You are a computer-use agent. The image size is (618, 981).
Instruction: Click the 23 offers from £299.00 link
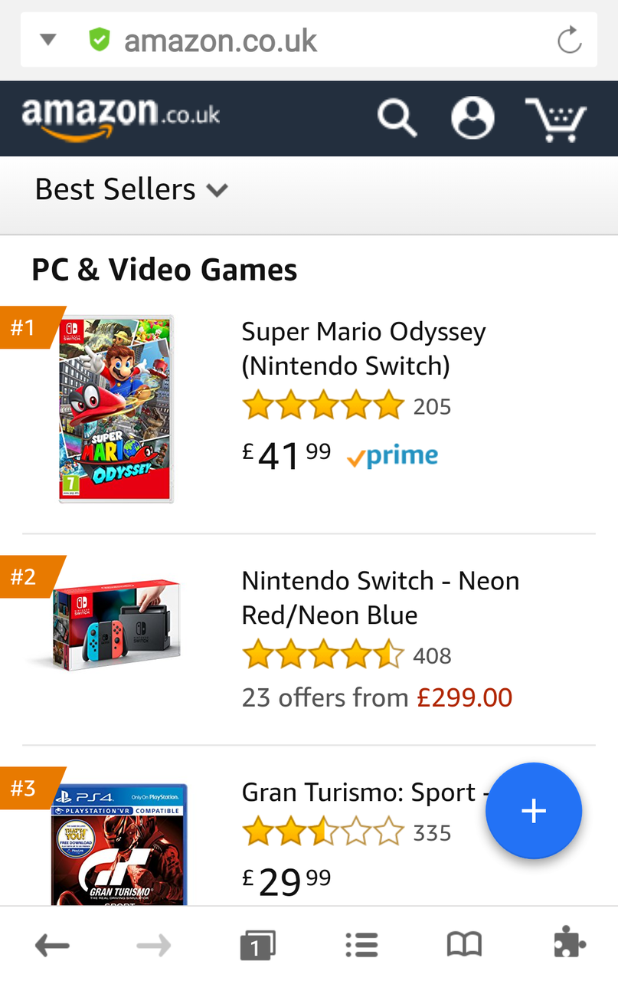pos(377,697)
